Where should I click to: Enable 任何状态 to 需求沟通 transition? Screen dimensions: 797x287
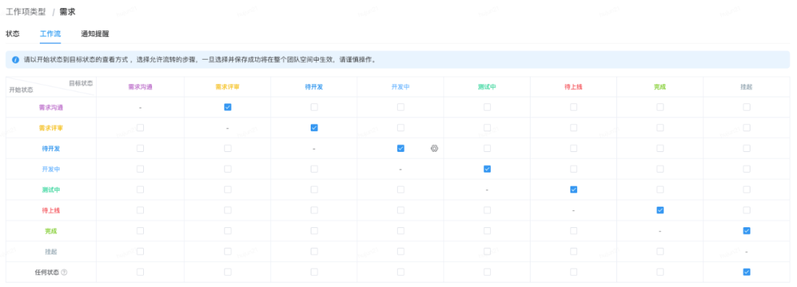[140, 272]
